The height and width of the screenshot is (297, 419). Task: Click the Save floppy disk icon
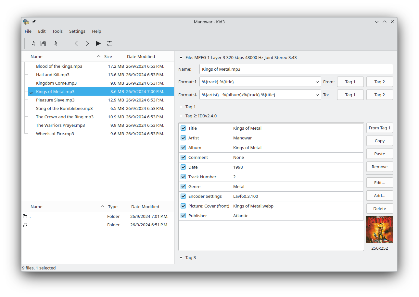click(x=43, y=43)
